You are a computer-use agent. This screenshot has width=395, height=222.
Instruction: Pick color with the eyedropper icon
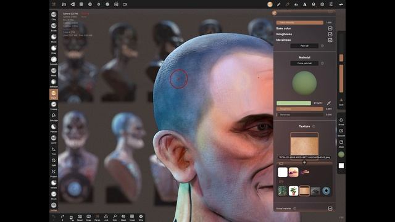329,103
